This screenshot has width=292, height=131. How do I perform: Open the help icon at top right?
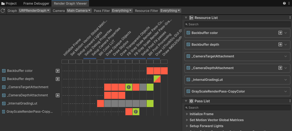[x=284, y=3]
